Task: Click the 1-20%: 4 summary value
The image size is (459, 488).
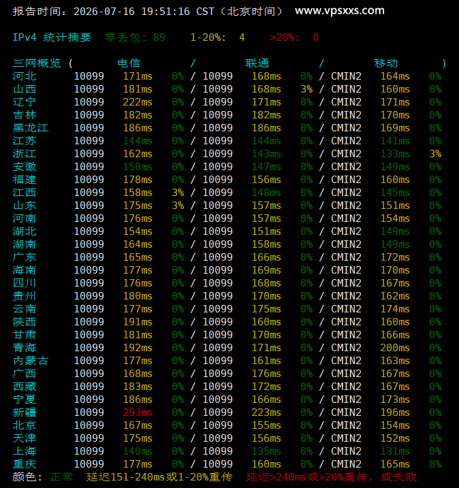Action: click(x=217, y=37)
